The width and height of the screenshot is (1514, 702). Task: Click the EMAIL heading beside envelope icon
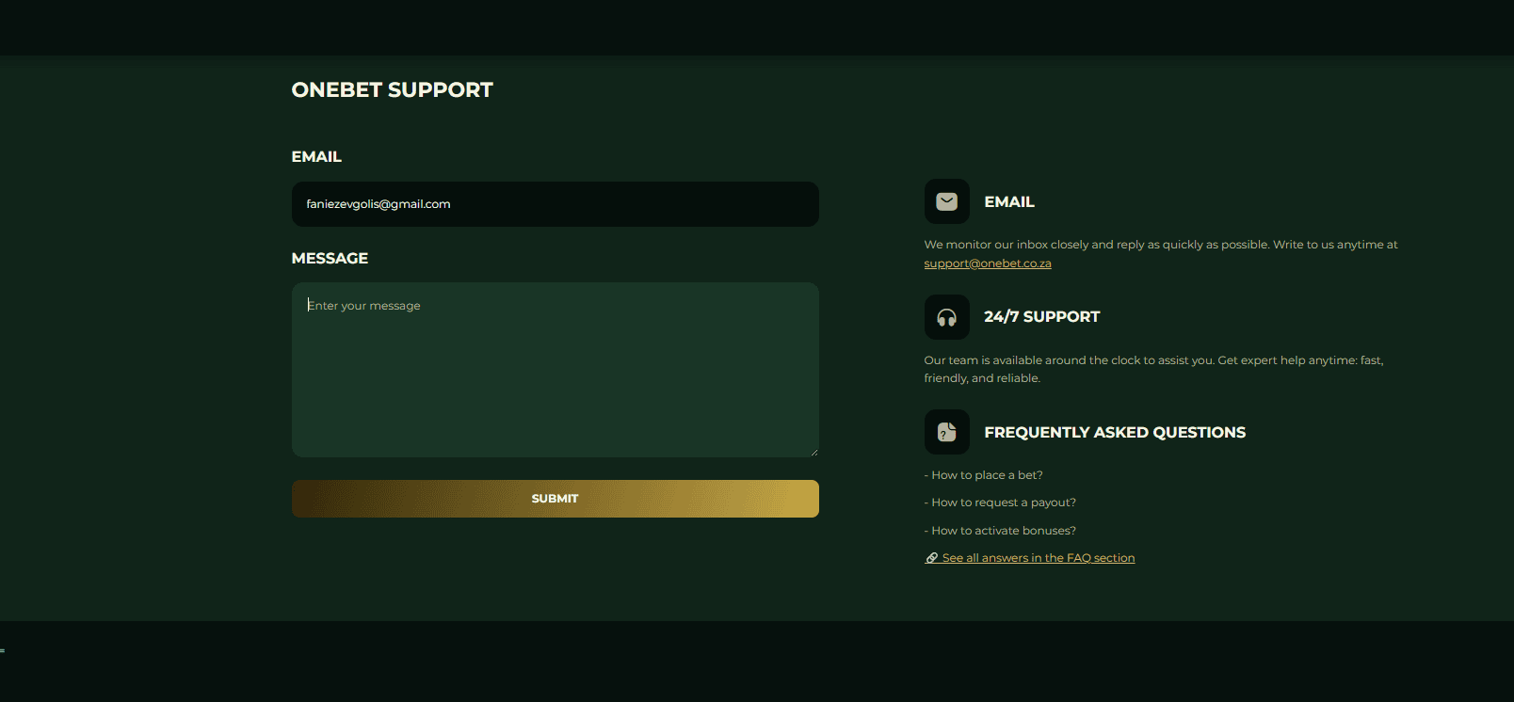coord(1009,202)
